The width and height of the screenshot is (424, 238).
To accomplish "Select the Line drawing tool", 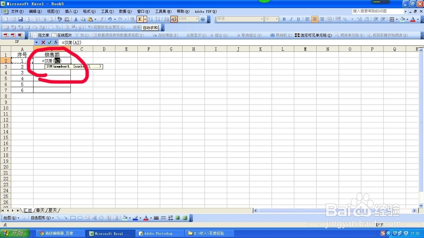I will (59, 218).
